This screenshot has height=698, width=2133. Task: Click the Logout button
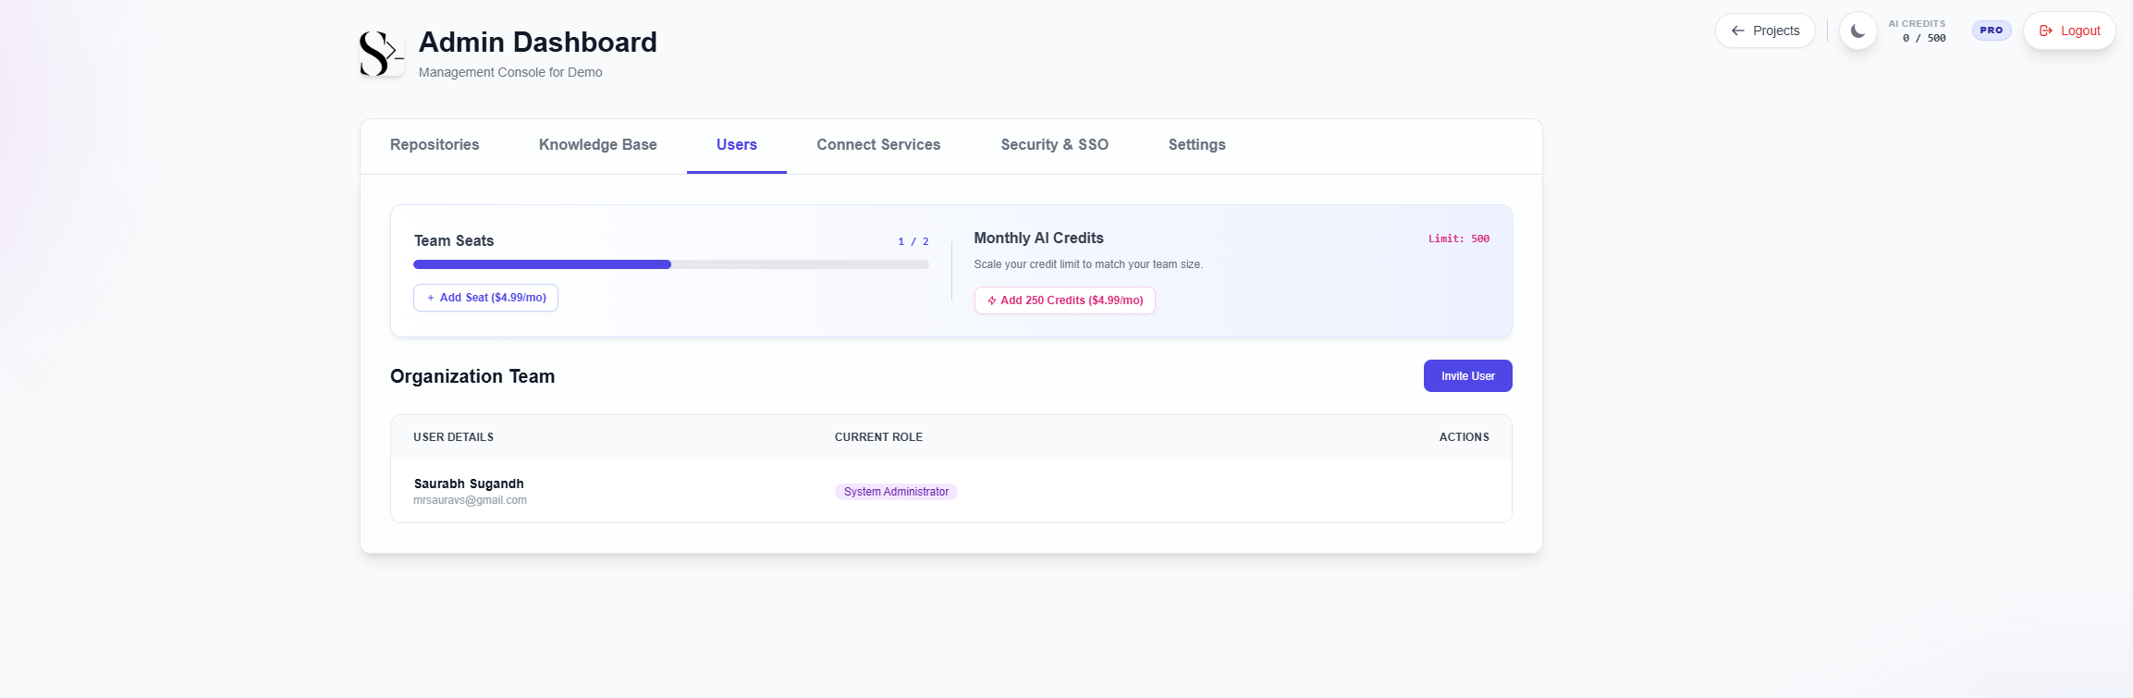coord(2069,31)
